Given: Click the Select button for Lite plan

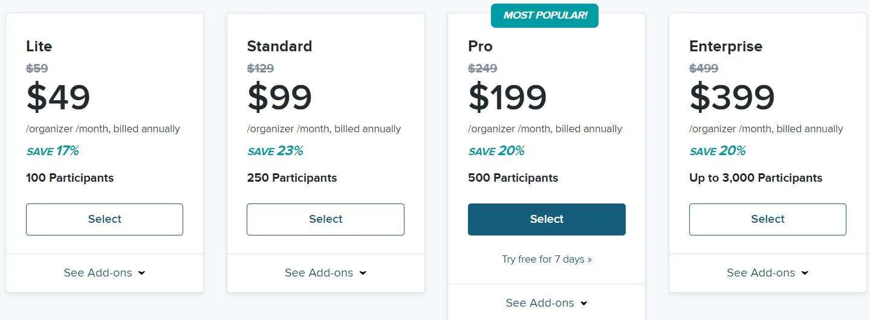Looking at the screenshot, I should click(x=105, y=219).
